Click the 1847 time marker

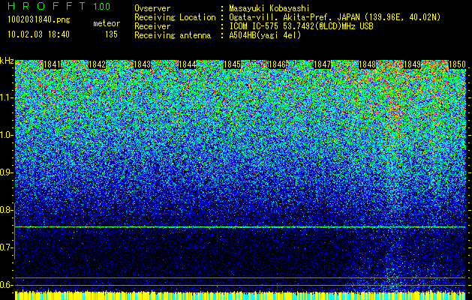click(x=322, y=64)
